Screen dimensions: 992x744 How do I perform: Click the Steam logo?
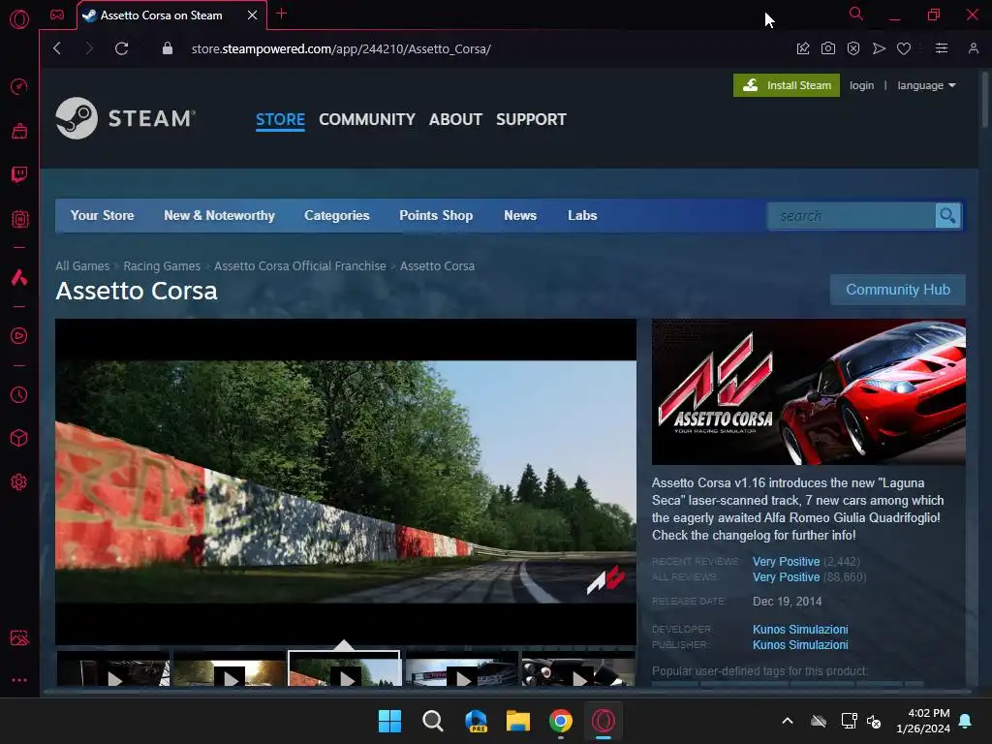pos(125,118)
